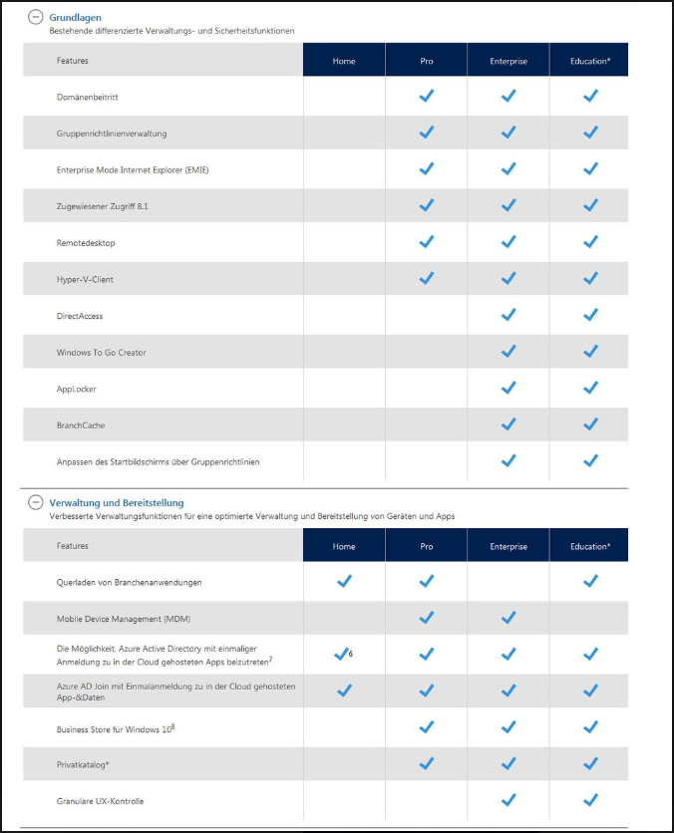Click the Enterprise checkmark for DirectAccess
The width and height of the screenshot is (674, 833).
[x=507, y=316]
